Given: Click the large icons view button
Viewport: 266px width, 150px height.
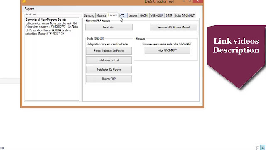Looking at the screenshot, I should tap(263, 147).
